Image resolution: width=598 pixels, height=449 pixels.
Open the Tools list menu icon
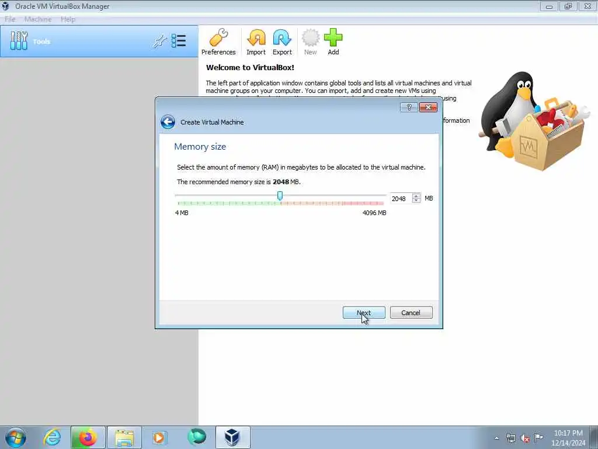179,41
